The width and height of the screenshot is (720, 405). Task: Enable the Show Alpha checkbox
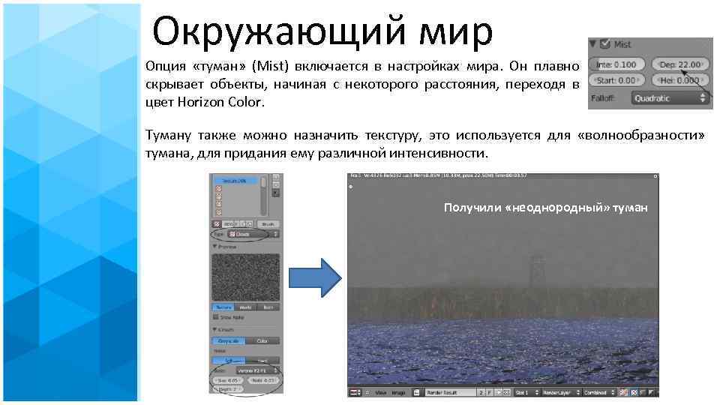coord(216,316)
